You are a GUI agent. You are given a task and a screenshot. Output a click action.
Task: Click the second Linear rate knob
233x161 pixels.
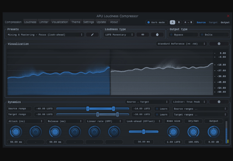(114, 132)
